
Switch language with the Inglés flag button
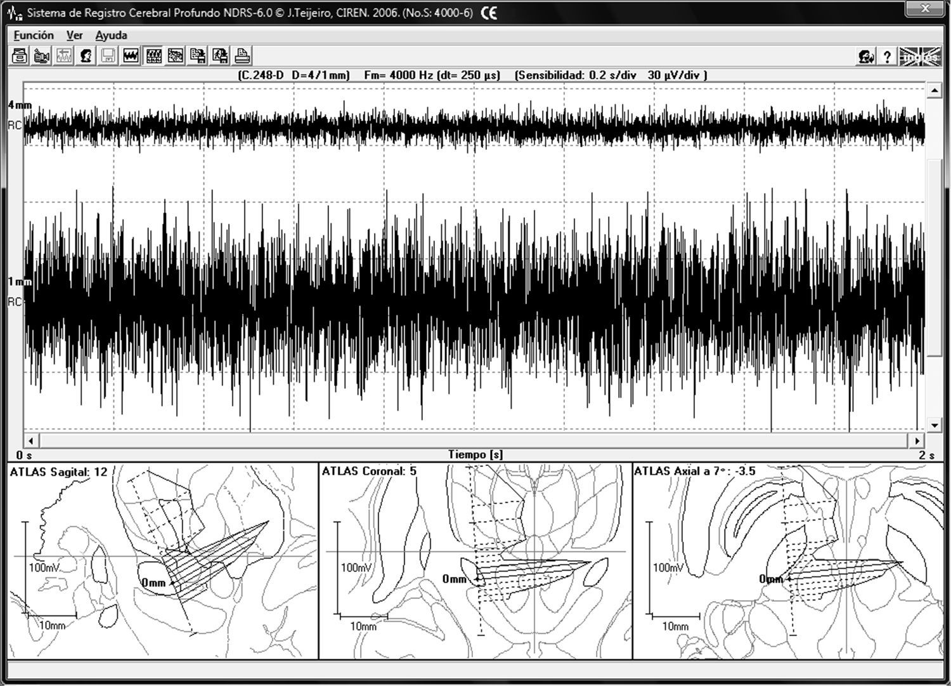coord(918,57)
